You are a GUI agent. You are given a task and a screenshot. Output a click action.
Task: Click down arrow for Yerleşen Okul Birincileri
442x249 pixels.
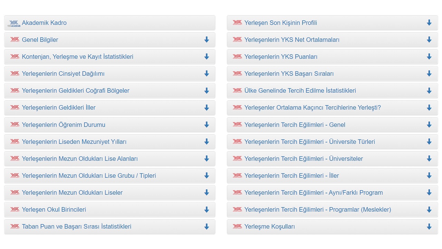point(206,209)
